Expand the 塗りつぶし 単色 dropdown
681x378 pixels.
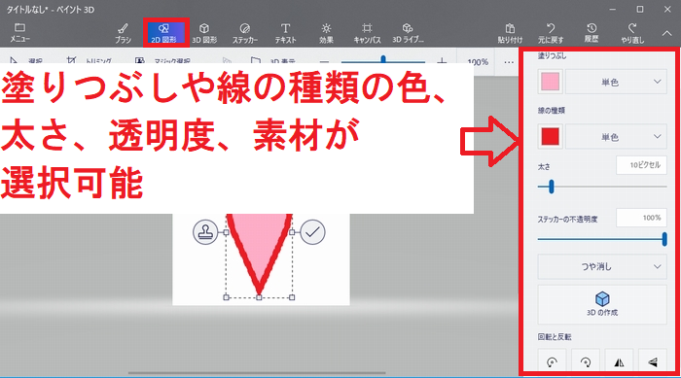(616, 82)
